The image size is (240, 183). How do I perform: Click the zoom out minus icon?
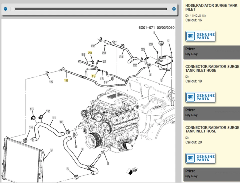(x=5, y=9)
